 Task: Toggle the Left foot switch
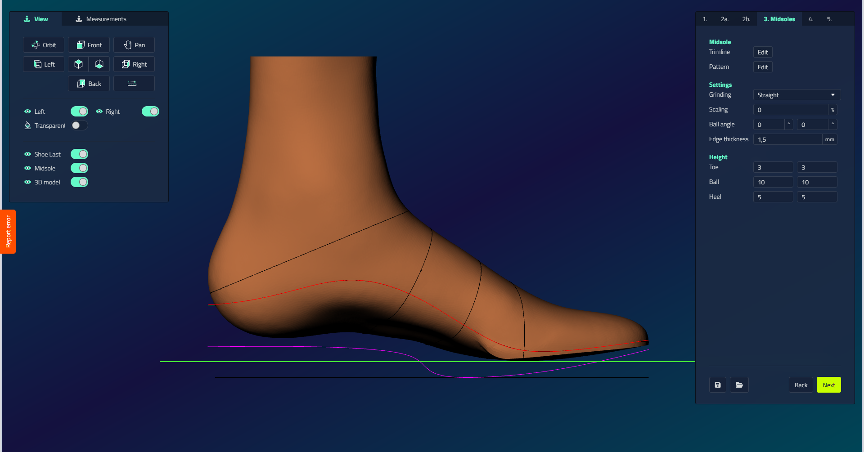(79, 112)
